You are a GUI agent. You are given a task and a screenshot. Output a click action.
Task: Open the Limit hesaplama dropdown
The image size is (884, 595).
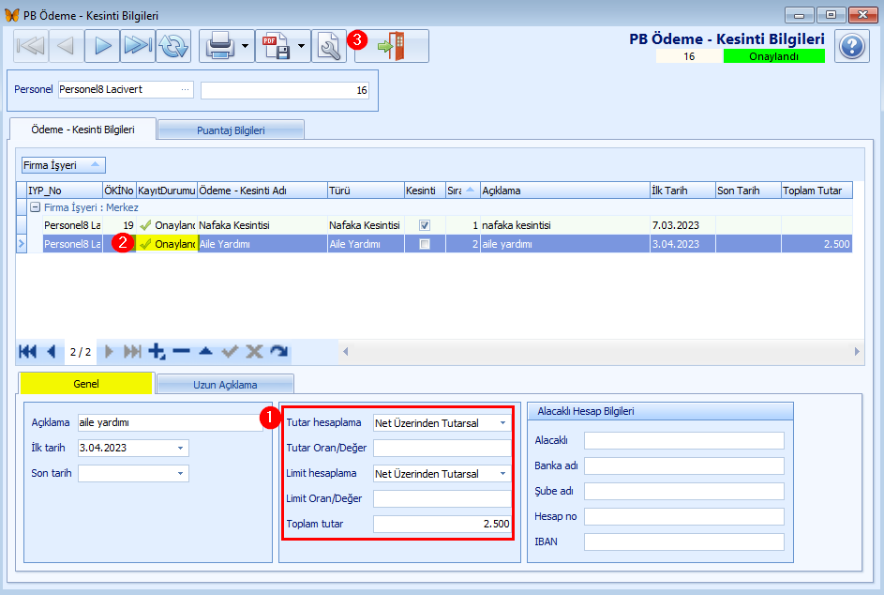click(x=502, y=474)
